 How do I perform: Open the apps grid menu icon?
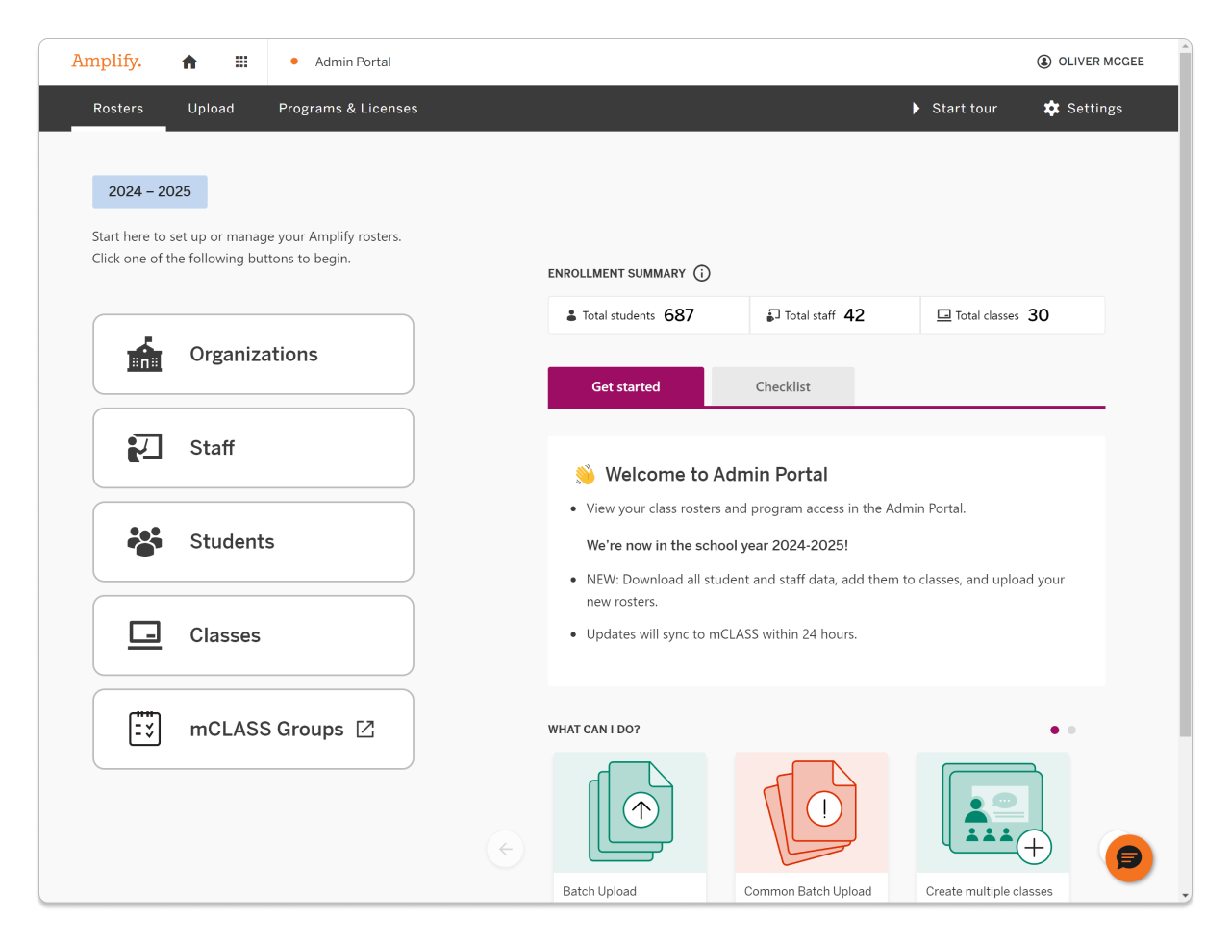coord(241,62)
